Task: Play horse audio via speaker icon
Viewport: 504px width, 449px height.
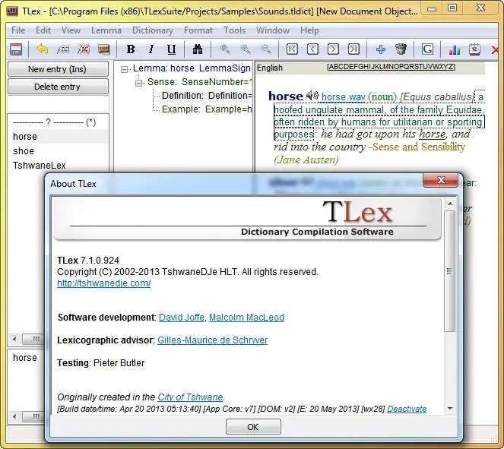Action: 312,96
